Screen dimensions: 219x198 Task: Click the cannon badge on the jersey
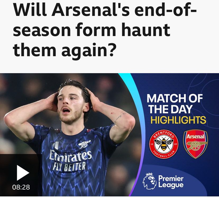coord(84,144)
